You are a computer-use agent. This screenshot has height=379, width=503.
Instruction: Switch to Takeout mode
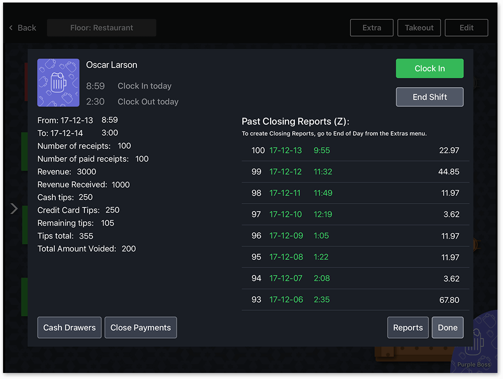[x=419, y=28]
